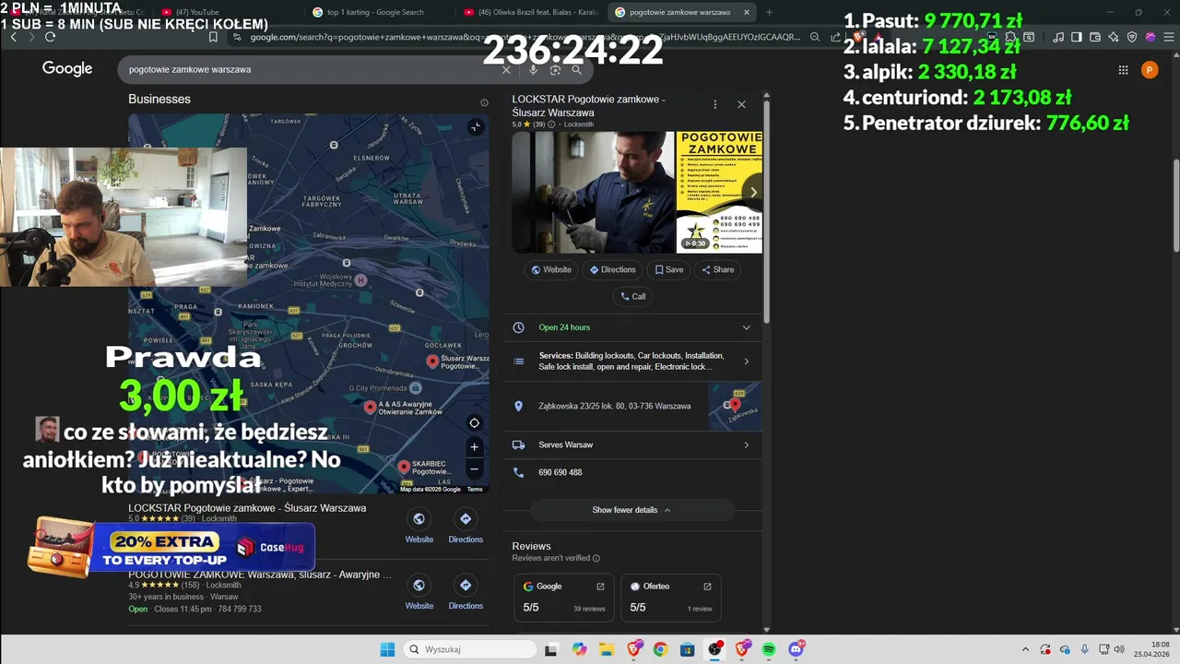The width and height of the screenshot is (1180, 664).
Task: Open the small Ząbkowska map thumbnail
Action: coord(735,406)
